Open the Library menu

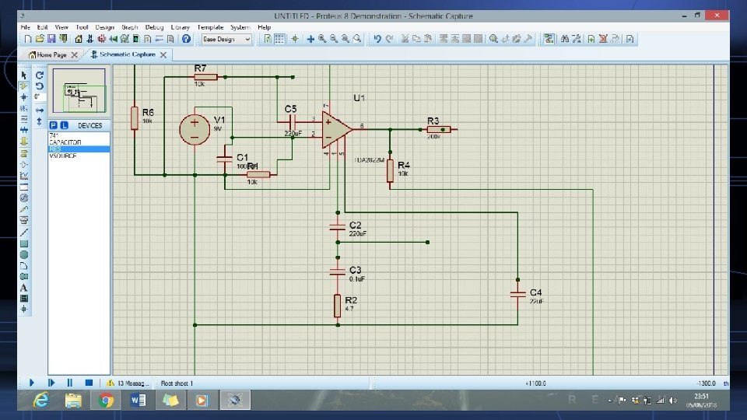tap(181, 27)
